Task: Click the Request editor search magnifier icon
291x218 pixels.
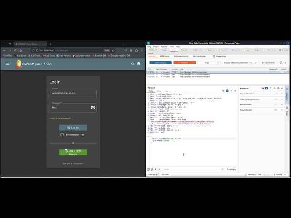Action: [222, 169]
